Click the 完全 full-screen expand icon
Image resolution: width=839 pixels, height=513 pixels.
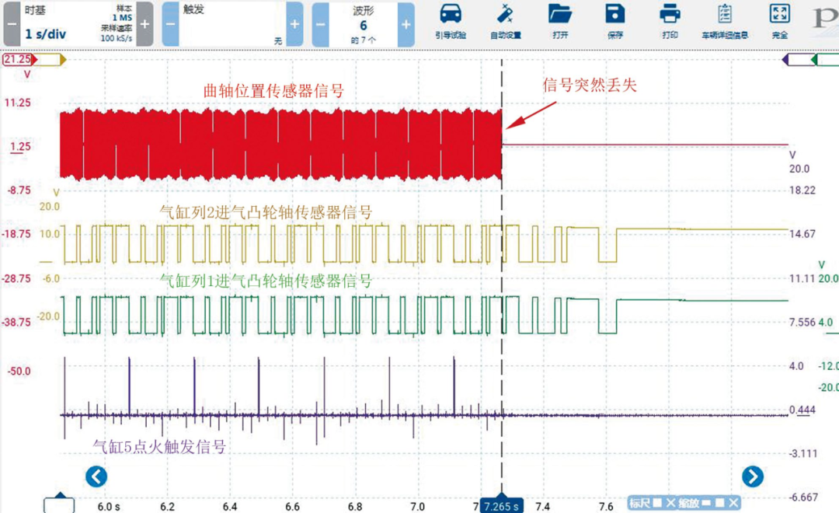(780, 22)
